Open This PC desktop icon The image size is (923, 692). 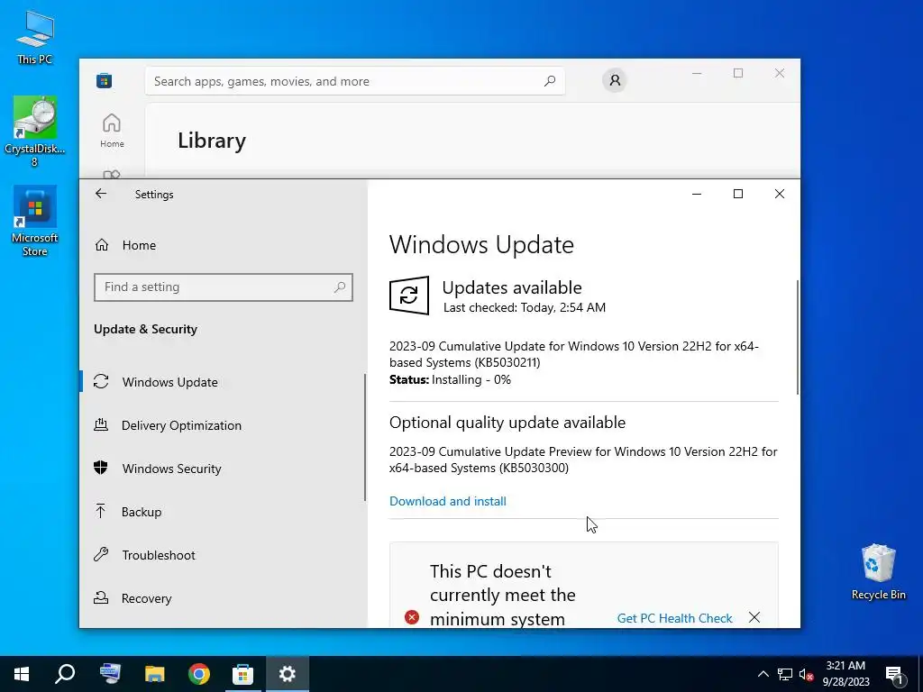35,37
